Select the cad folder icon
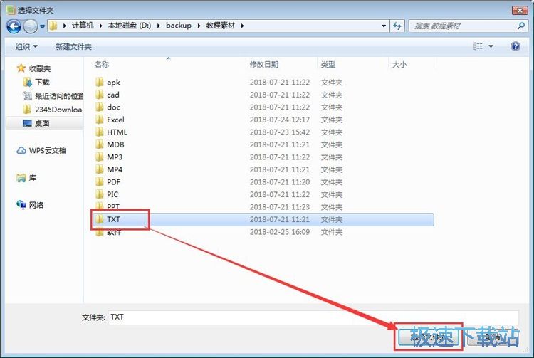 point(100,95)
